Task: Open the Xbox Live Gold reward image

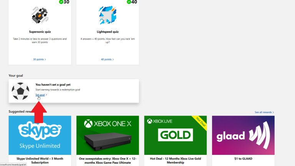Action: pyautogui.click(x=175, y=135)
